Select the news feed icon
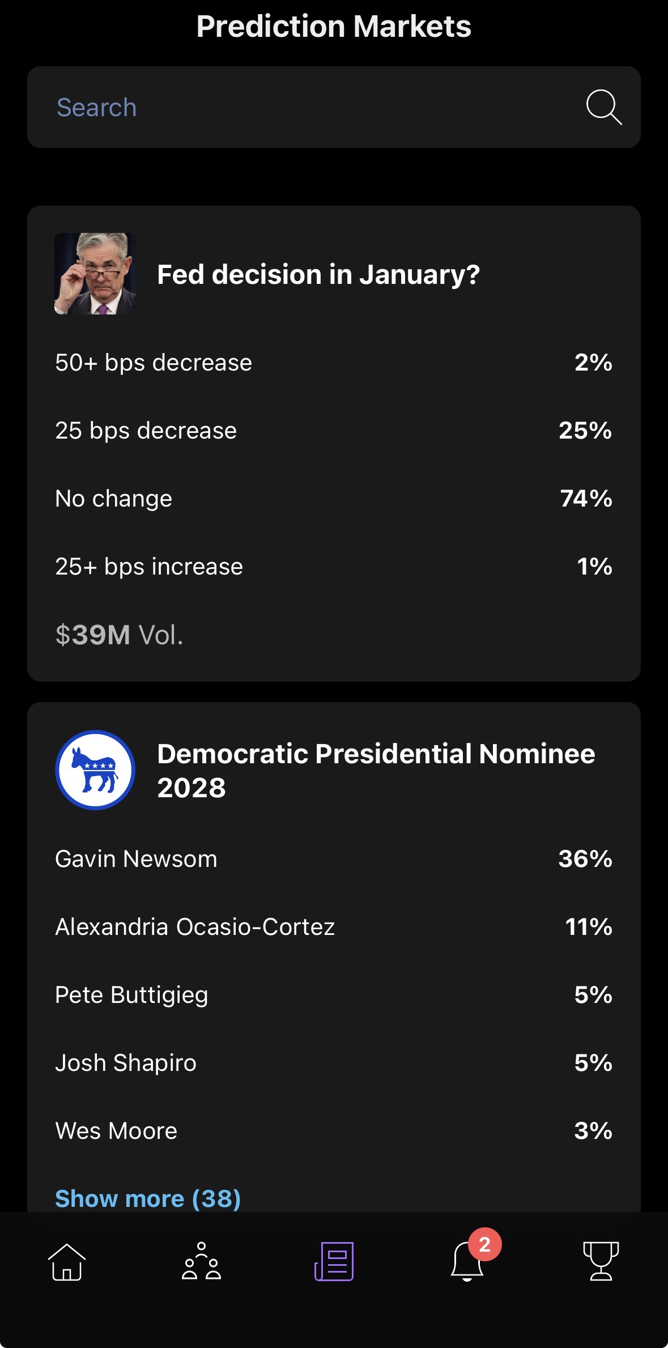Screen dimensions: 668x1348 334,1261
